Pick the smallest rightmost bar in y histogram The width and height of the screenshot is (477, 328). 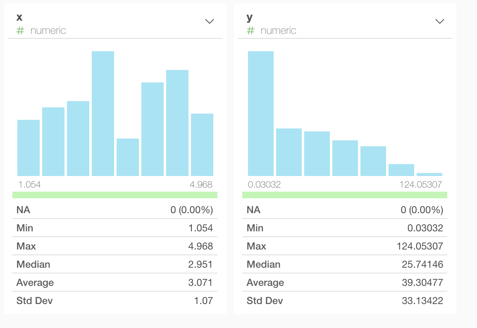[x=429, y=174]
